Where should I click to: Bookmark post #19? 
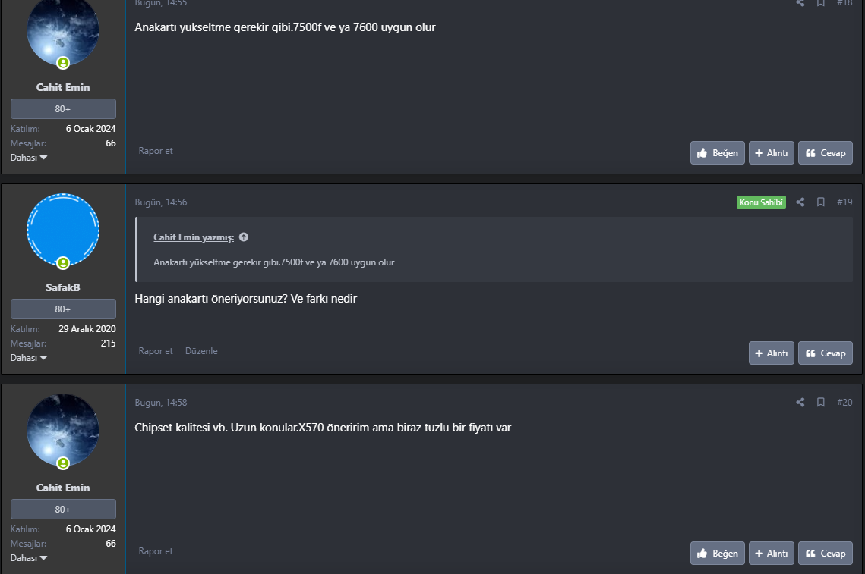click(x=821, y=202)
